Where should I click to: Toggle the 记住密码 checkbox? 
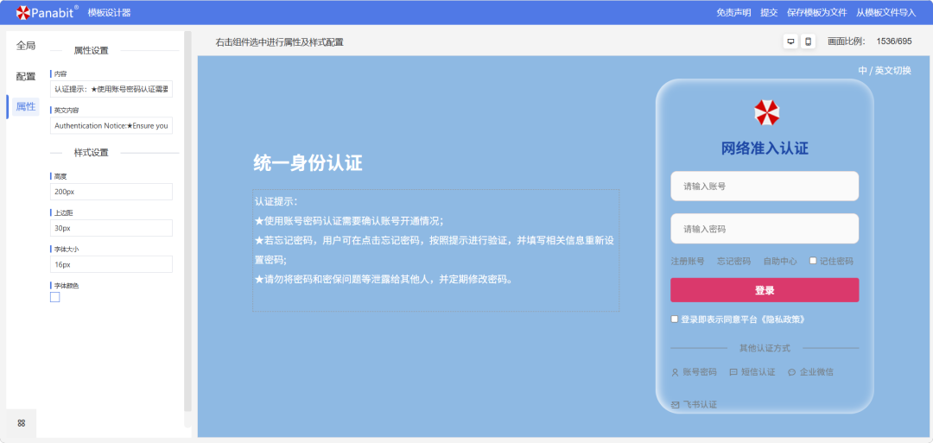click(813, 261)
